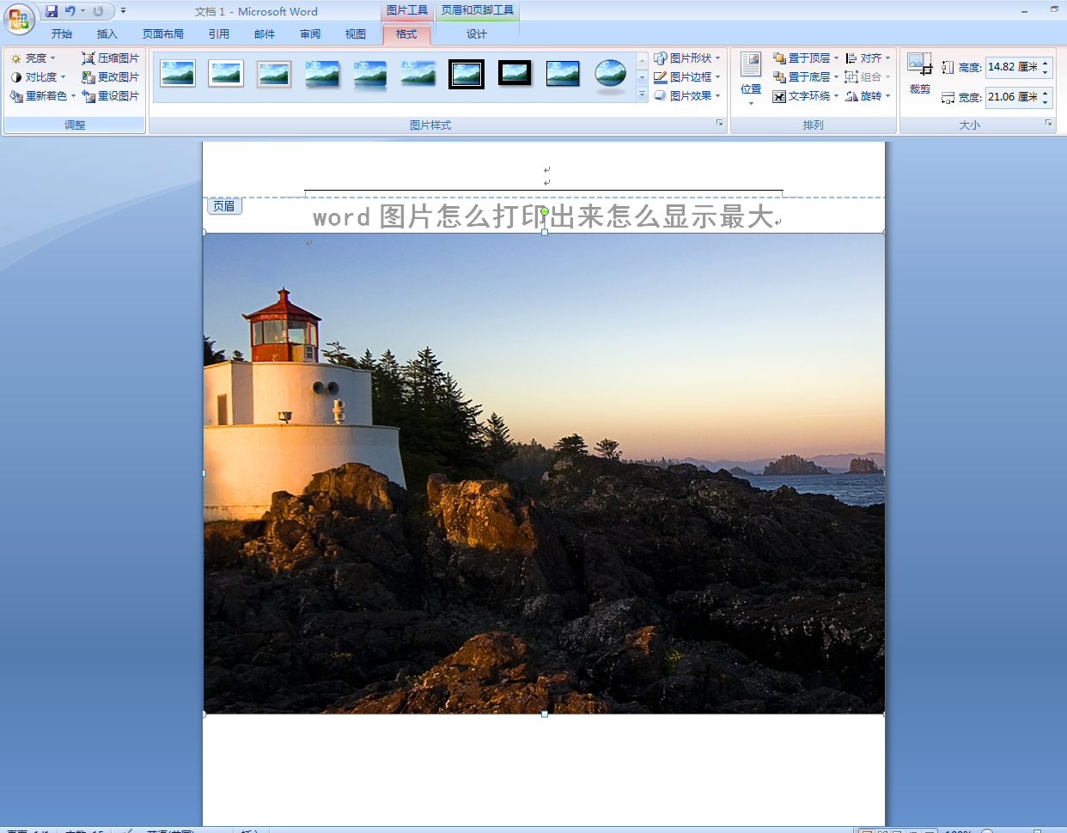Click 重设图片 (Reset Picture)
The image size is (1067, 833).
pyautogui.click(x=110, y=96)
